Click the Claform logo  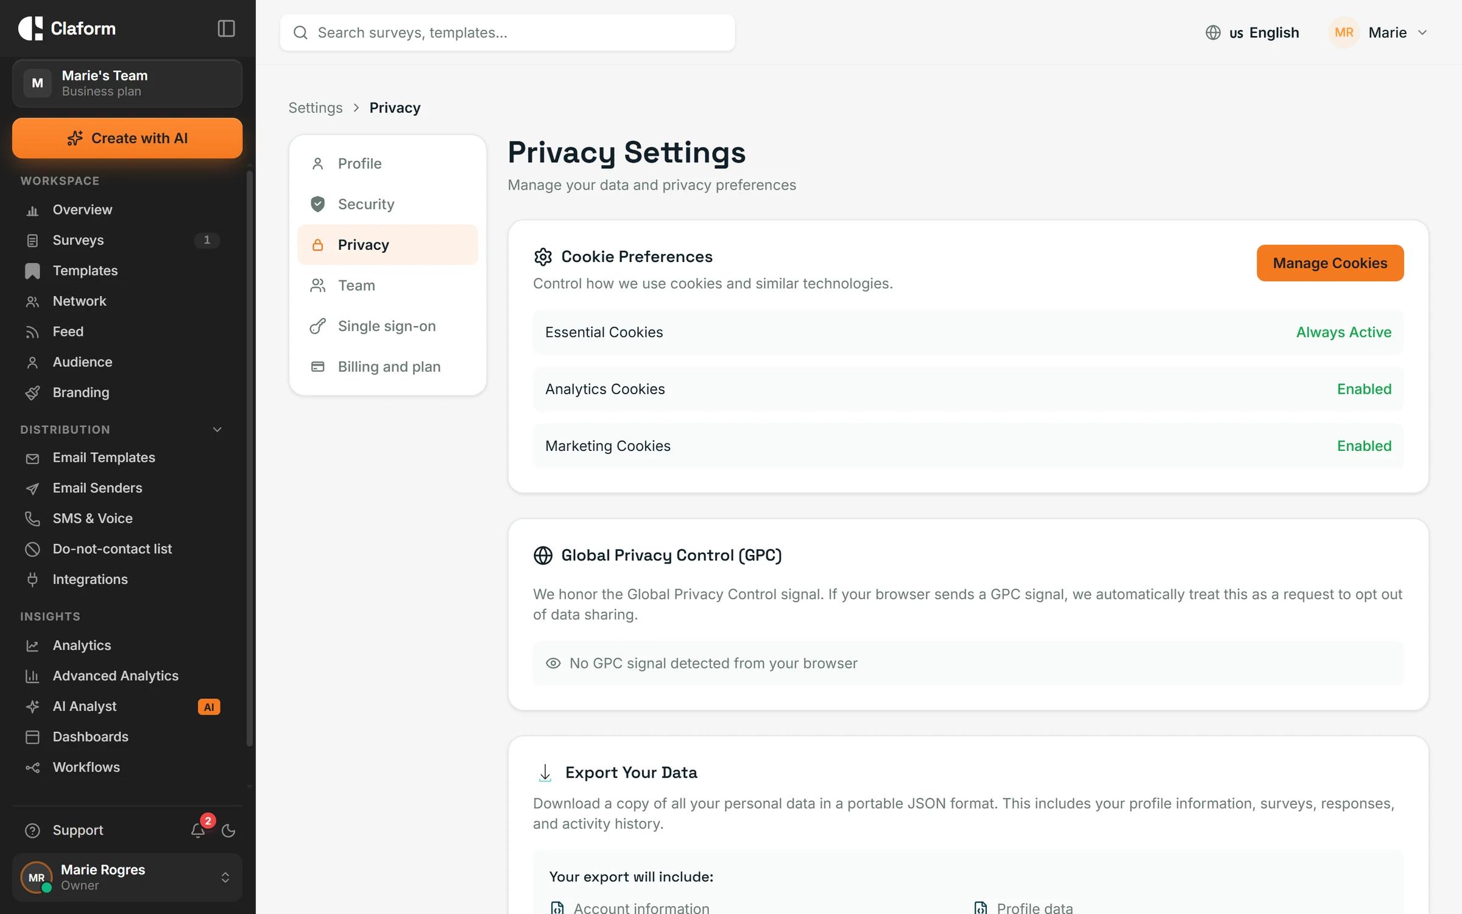click(67, 29)
